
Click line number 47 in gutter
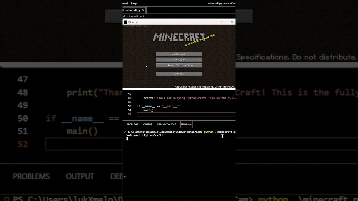[129, 94]
